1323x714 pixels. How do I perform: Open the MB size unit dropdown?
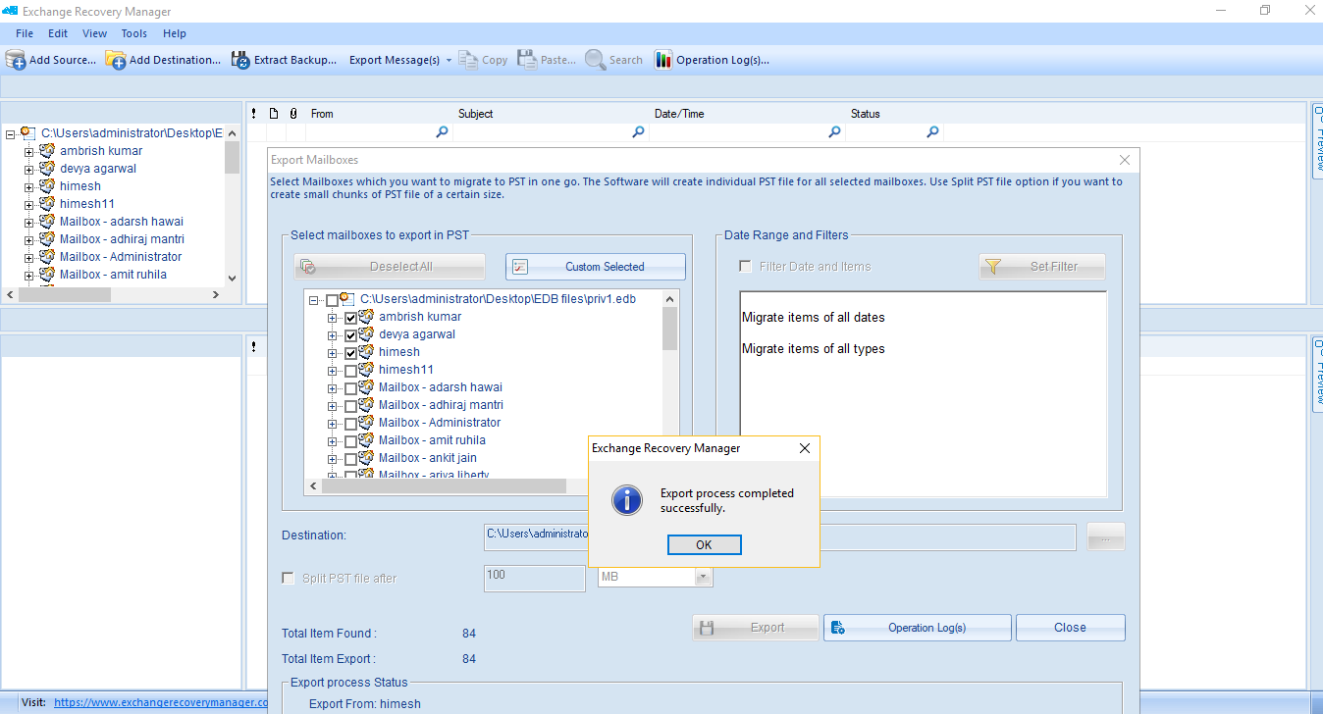(703, 577)
